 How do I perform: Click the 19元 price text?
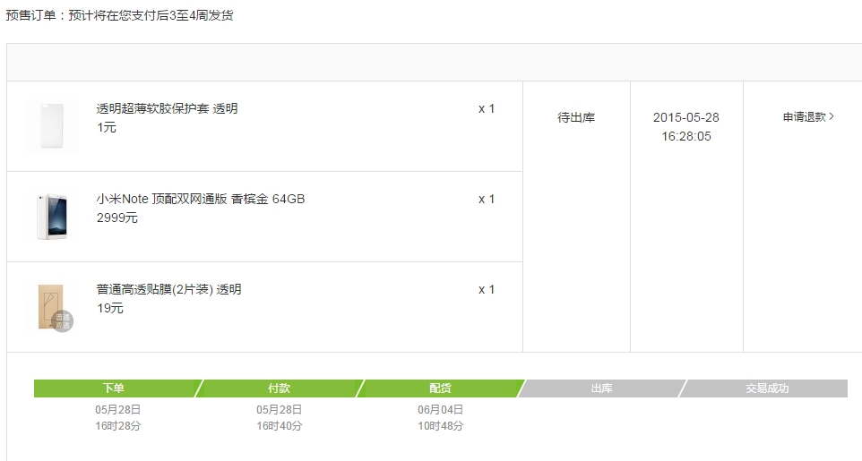110,308
